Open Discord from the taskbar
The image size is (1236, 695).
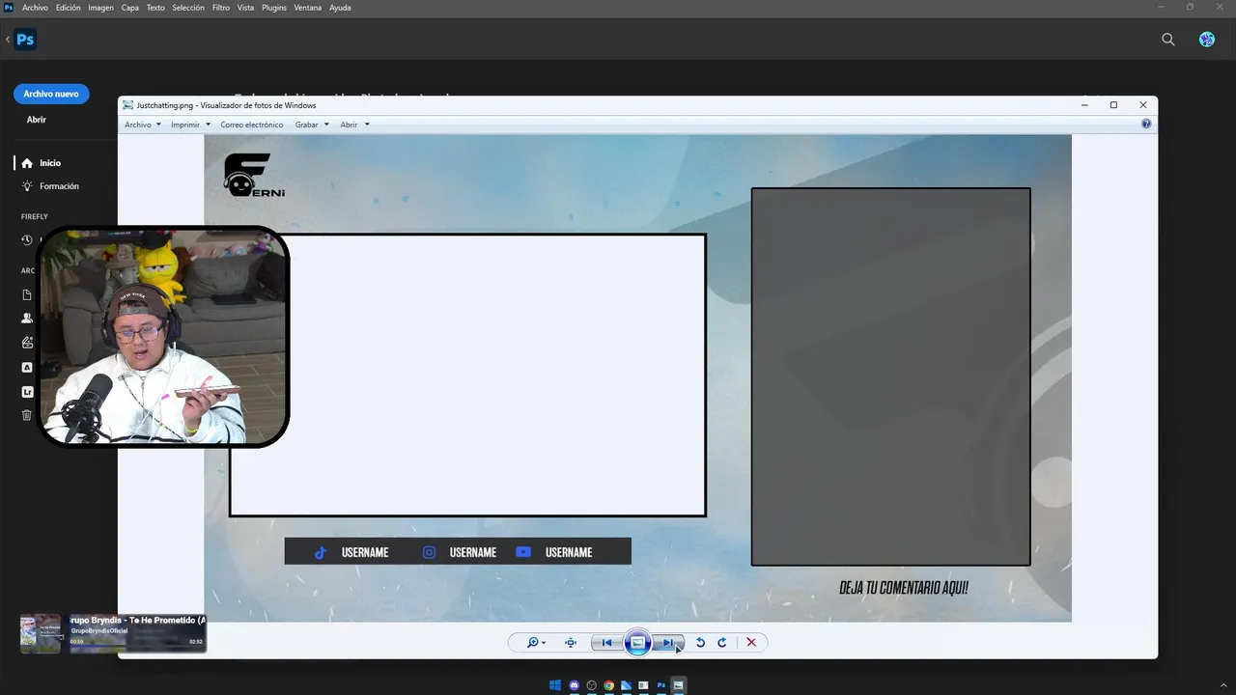(x=575, y=685)
